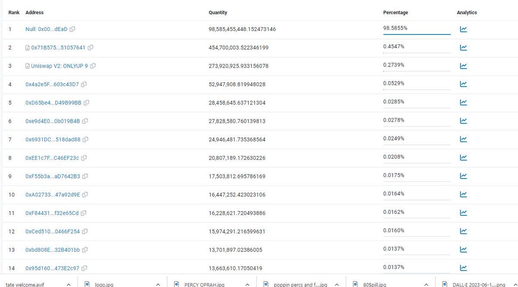Copy address 0xbd808E...32B401bb
This screenshot has width=518, height=287.
click(85, 250)
